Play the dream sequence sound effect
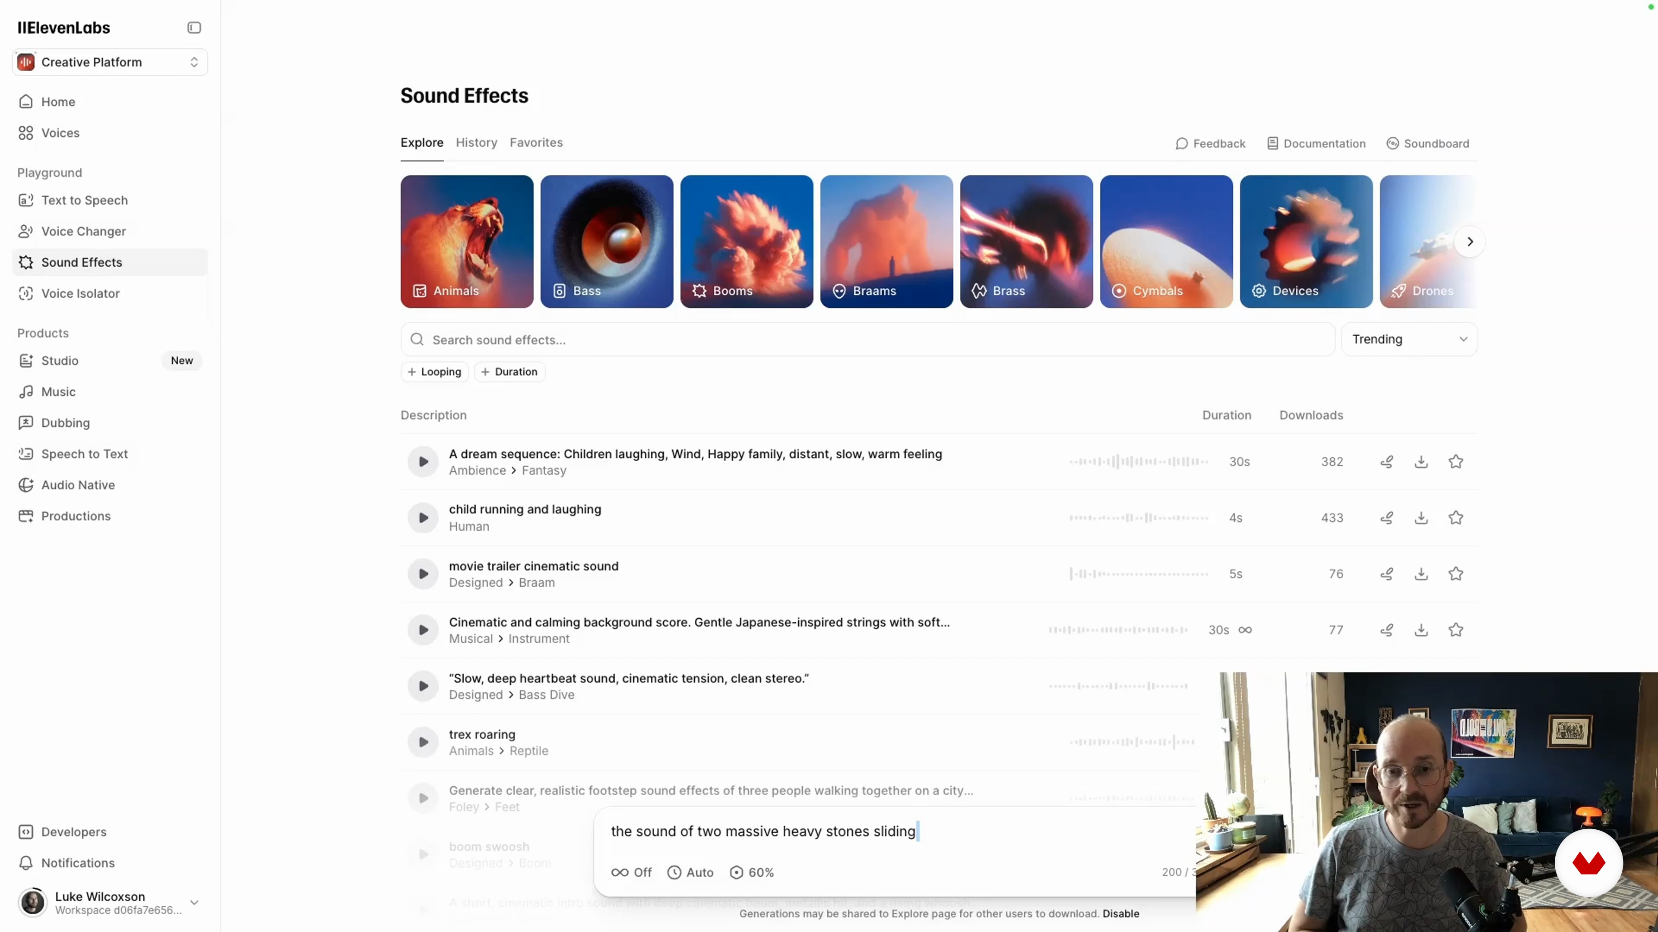1658x932 pixels. pyautogui.click(x=423, y=462)
